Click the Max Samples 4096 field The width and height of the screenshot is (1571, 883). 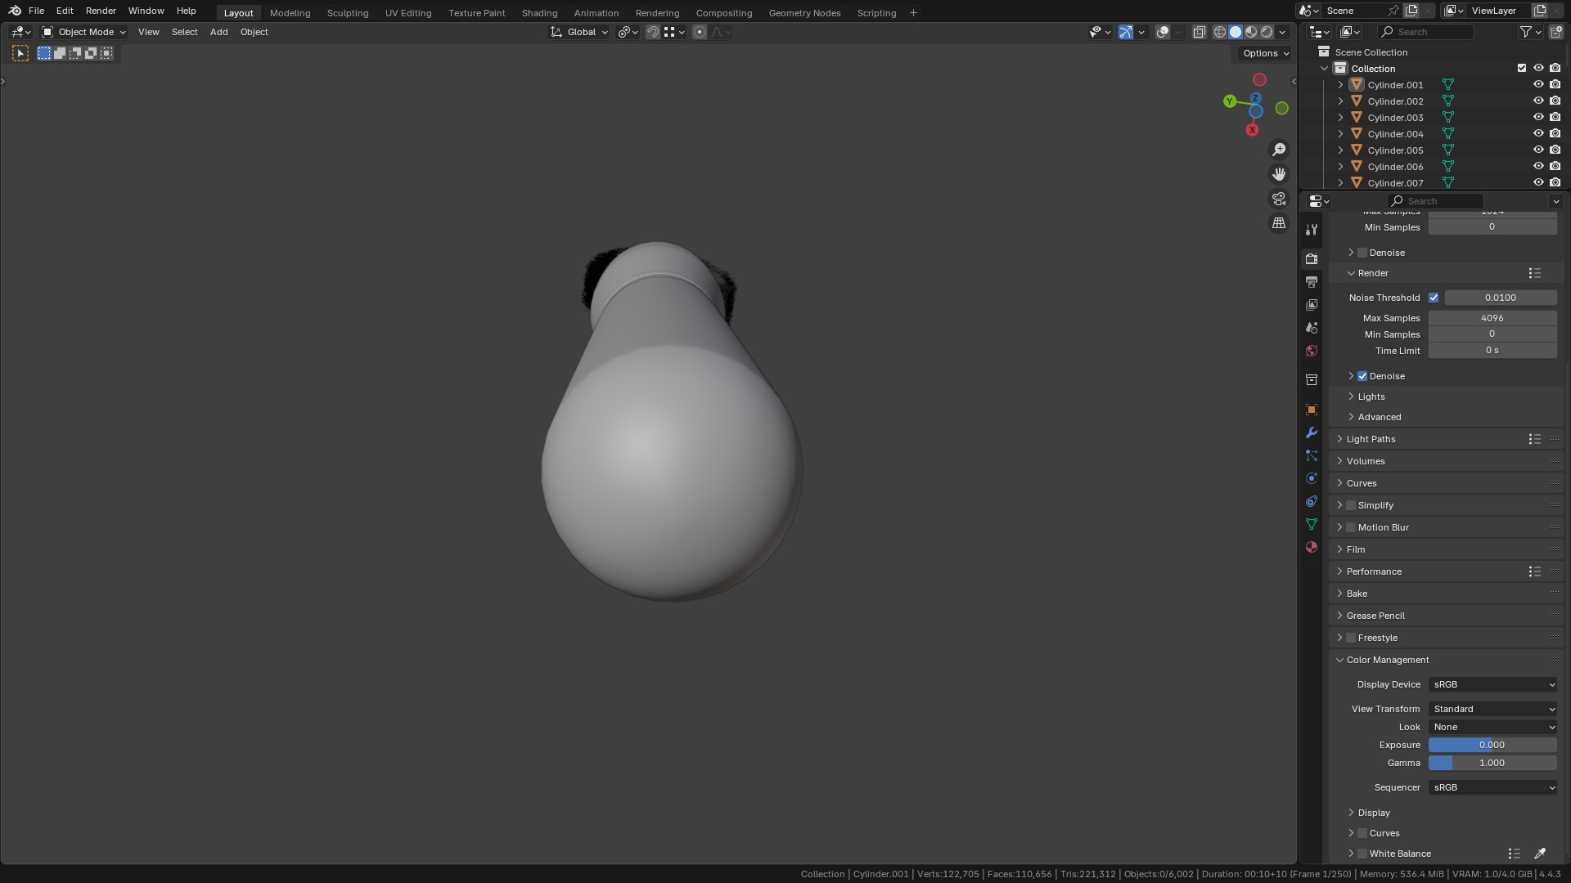(x=1492, y=318)
